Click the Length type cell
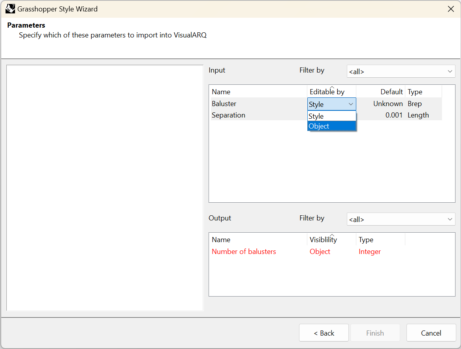This screenshot has height=349, width=461. pos(418,115)
